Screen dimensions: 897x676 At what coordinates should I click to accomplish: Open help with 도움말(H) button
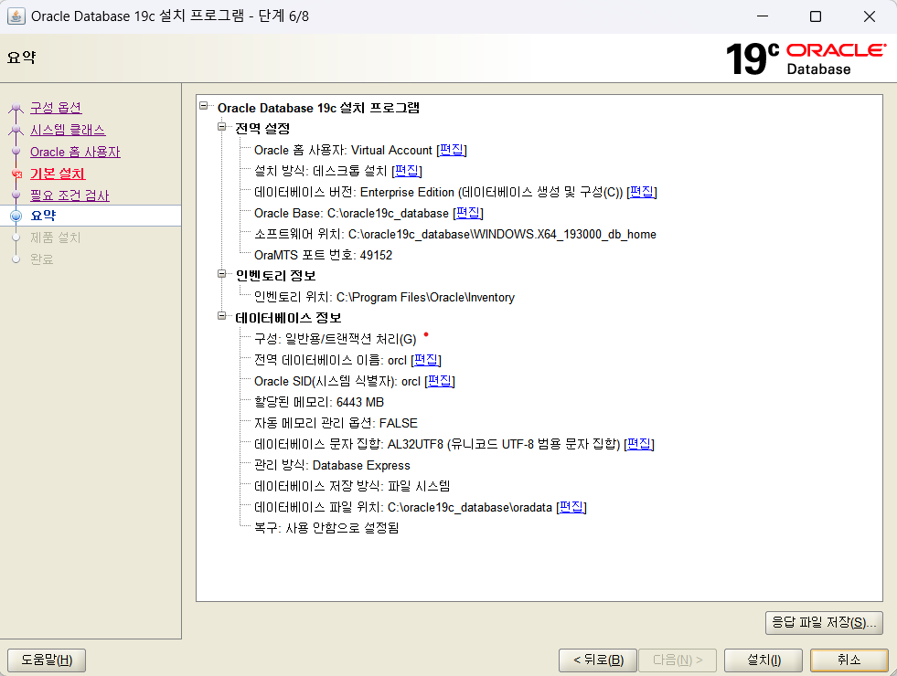tap(47, 660)
